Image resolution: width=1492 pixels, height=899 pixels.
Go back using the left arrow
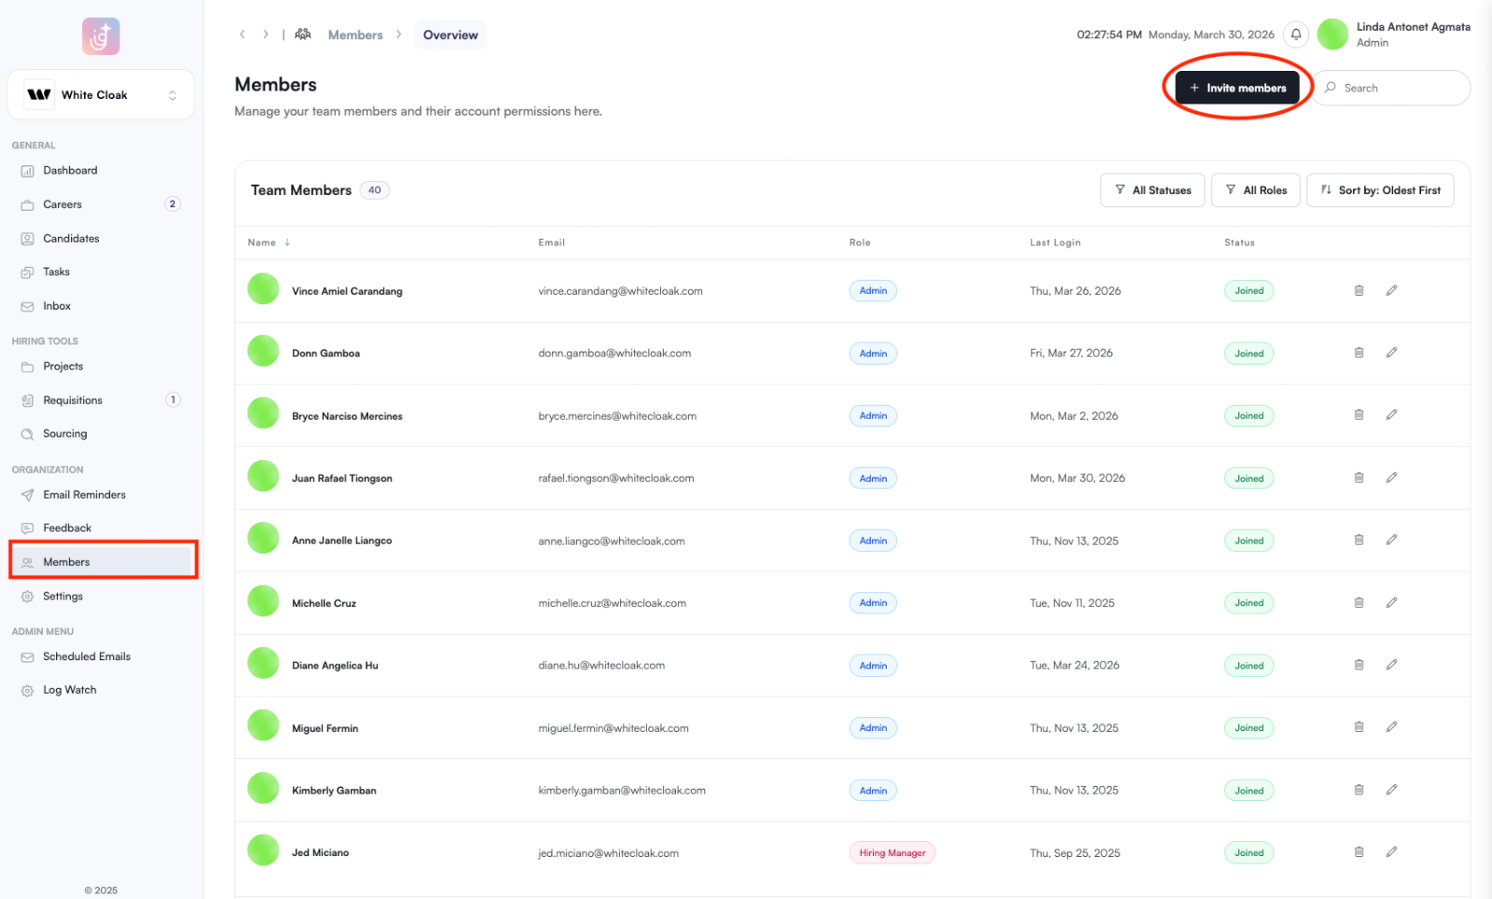242,35
